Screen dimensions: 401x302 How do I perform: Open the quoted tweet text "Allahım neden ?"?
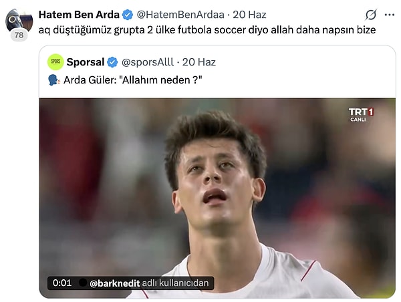click(x=133, y=80)
